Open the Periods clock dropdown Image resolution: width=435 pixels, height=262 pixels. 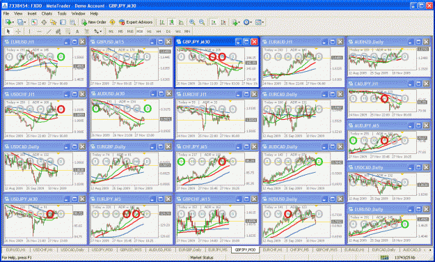point(248,22)
